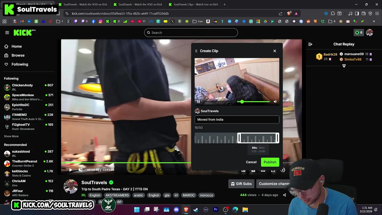Click the IRL category link
This screenshot has height=215, width=382.
84,195
